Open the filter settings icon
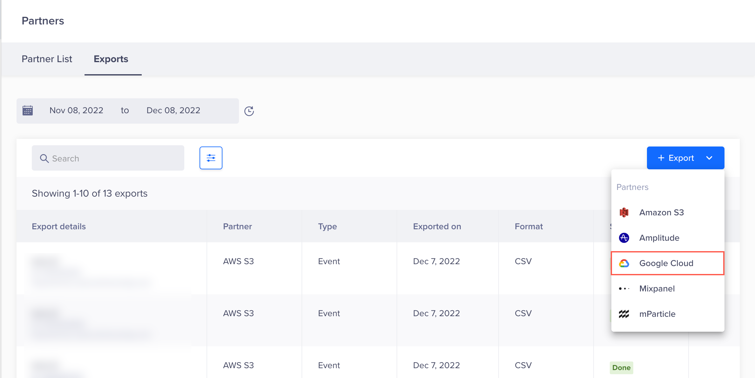The width and height of the screenshot is (755, 378). pos(211,158)
